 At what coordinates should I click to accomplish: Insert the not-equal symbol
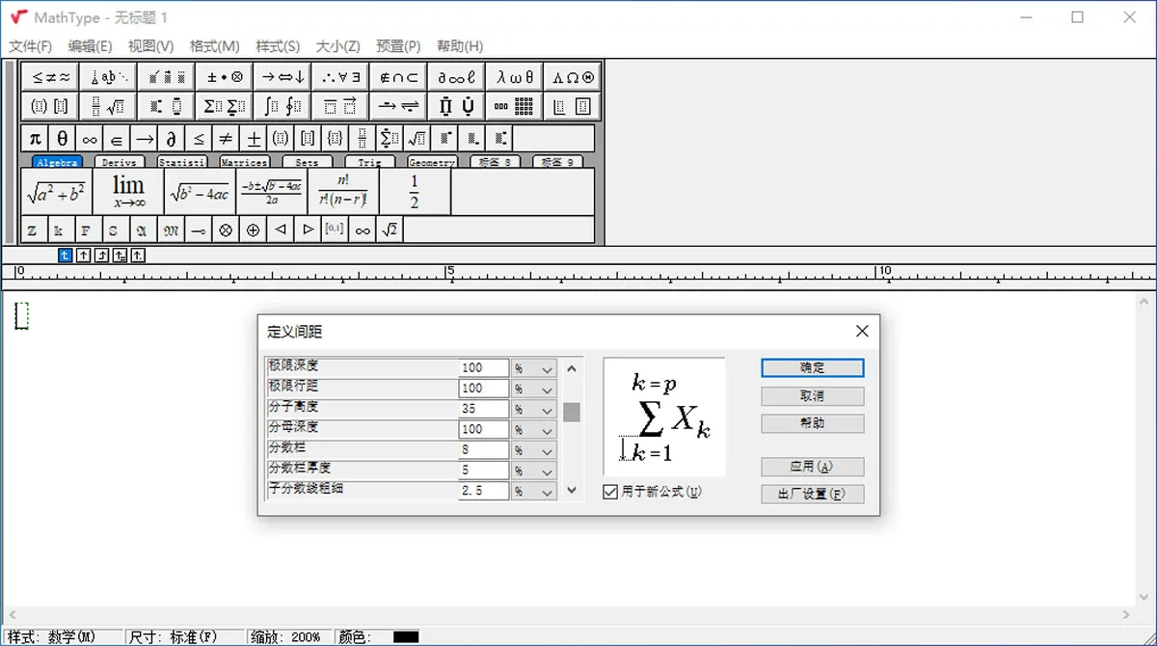point(225,138)
